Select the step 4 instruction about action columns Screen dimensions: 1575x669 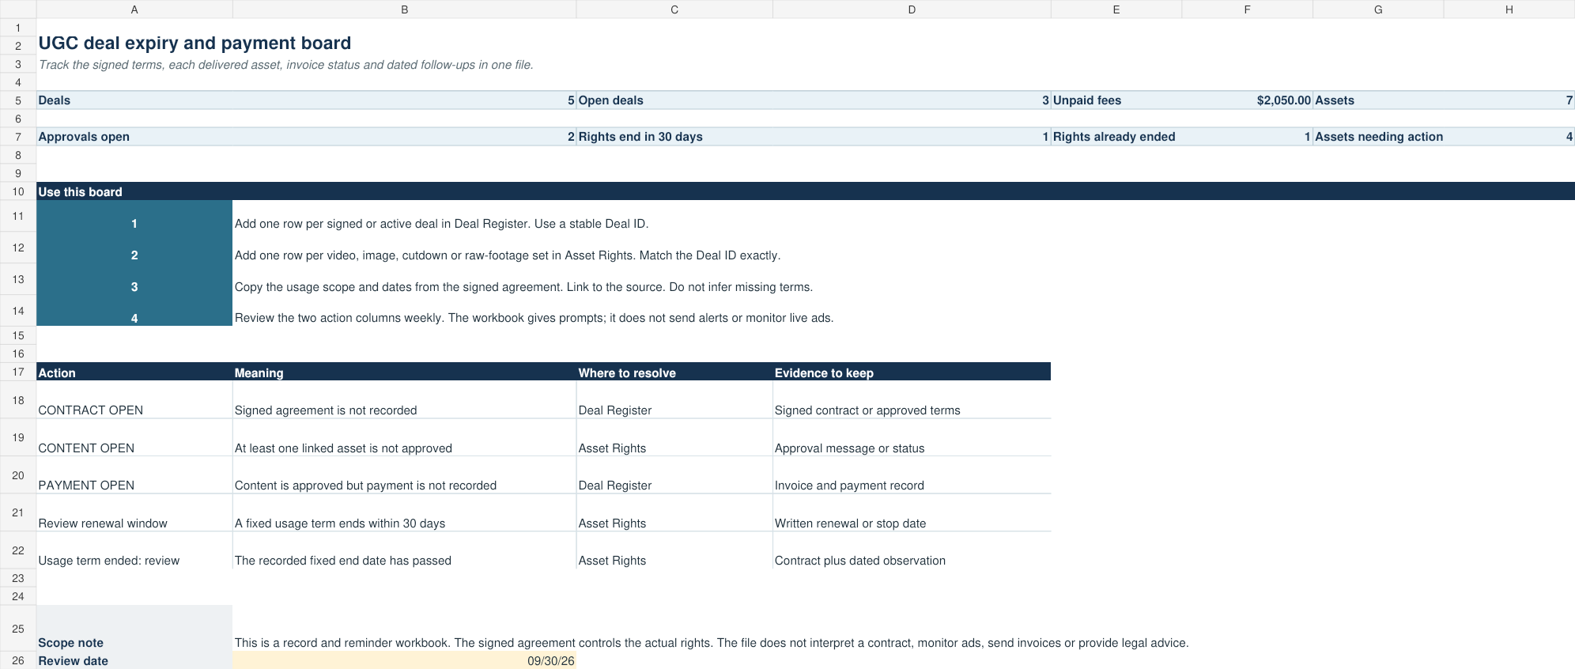point(534,318)
